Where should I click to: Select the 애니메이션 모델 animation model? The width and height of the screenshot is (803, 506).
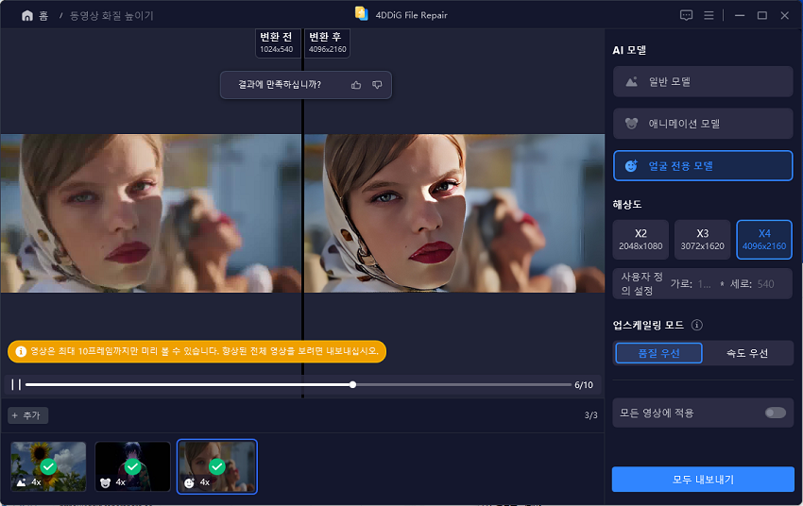coord(703,124)
